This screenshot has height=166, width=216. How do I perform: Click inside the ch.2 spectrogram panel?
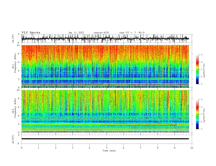tap(105, 111)
